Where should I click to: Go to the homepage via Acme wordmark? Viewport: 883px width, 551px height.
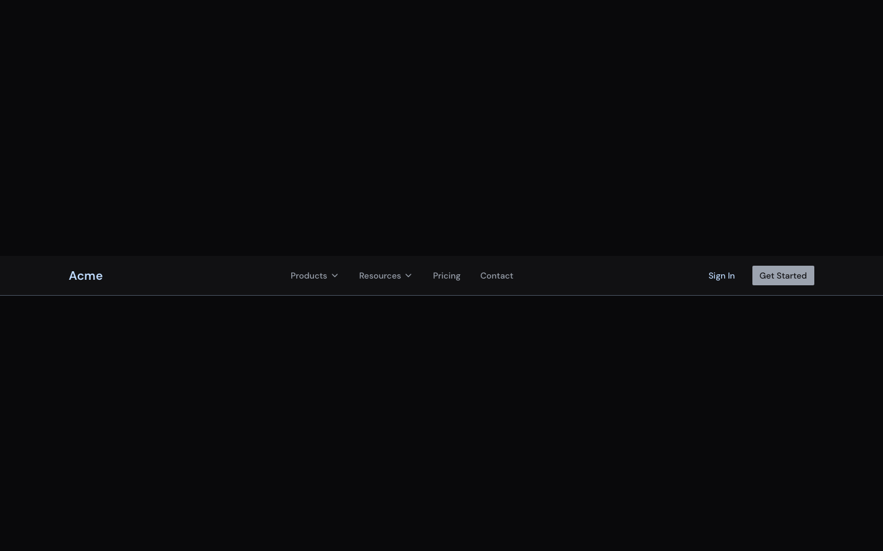86,275
